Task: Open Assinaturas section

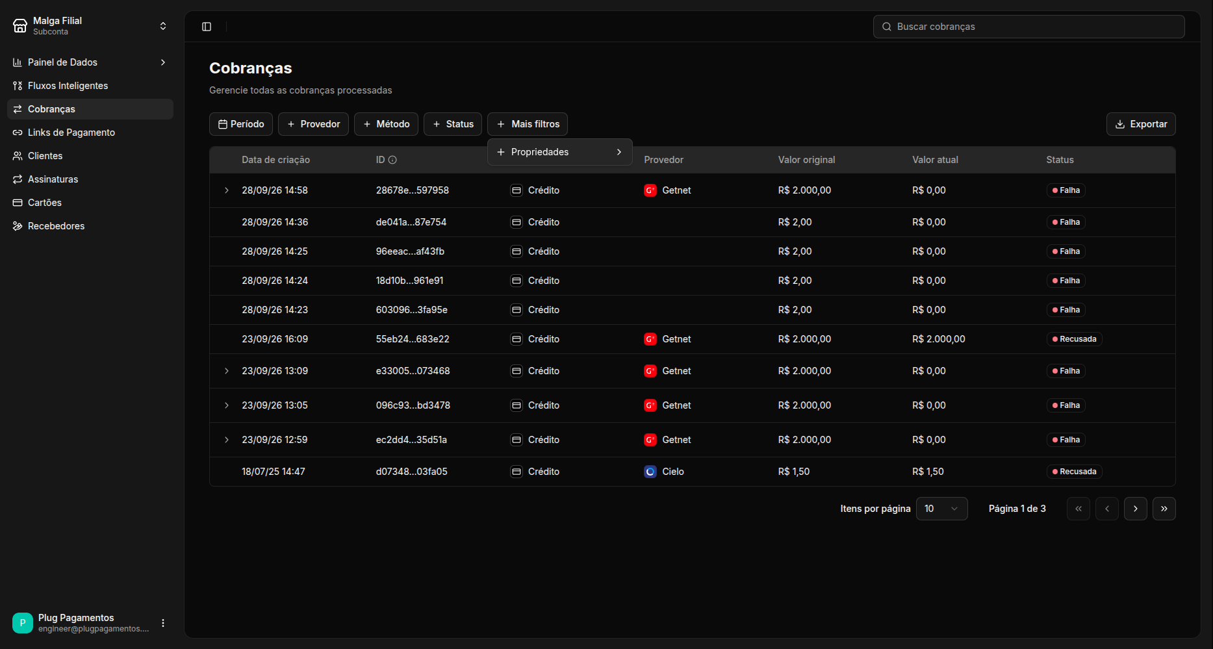Action: coord(90,179)
